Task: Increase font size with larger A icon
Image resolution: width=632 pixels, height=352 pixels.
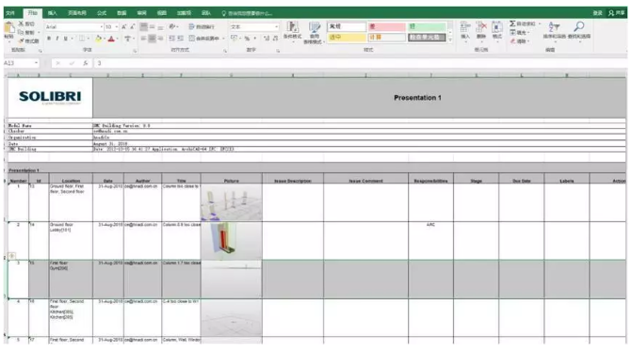Action: [x=123, y=27]
